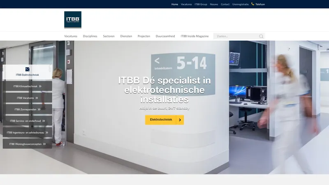The image size is (329, 185).
Task: Open Urenregistratie in the top bar
Action: pyautogui.click(x=241, y=4)
